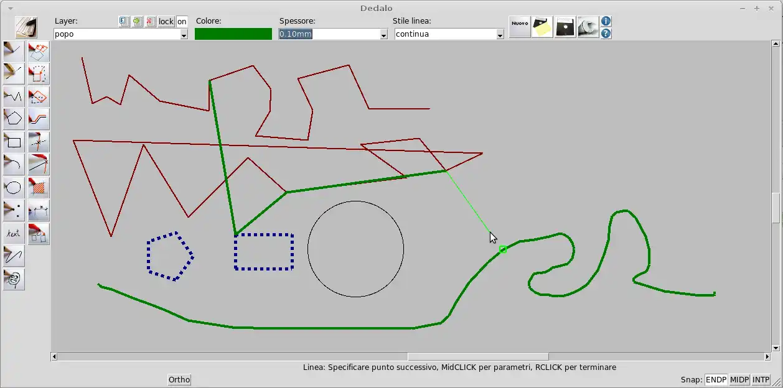Click the 'Layer:' label
The image size is (783, 388).
[x=66, y=21]
